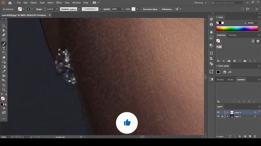This screenshot has width=261, height=146.
Task: Select the Type tool
Action: (4, 49)
